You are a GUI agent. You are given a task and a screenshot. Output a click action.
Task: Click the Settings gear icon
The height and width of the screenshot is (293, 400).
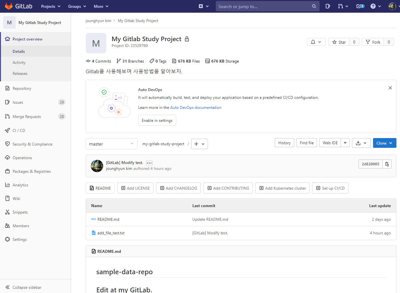click(x=7, y=239)
